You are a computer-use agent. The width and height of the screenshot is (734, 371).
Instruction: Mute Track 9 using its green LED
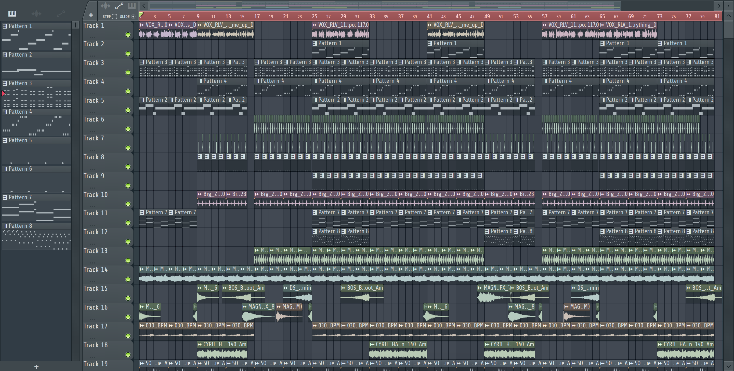point(128,185)
